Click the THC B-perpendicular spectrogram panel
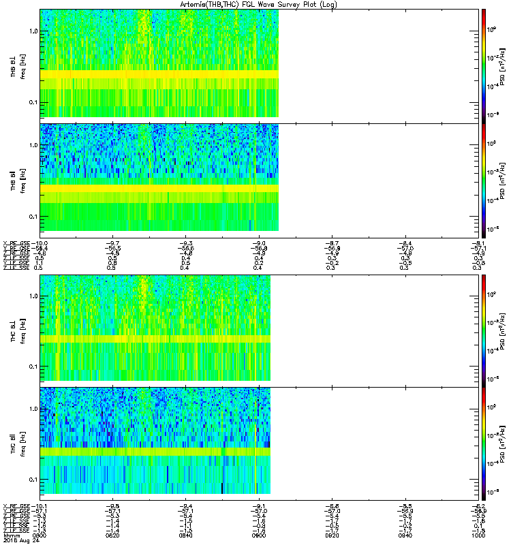511x545 pixels. point(260,331)
